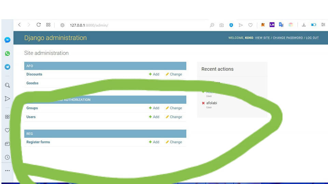Open the Groups model
The width and height of the screenshot is (328, 184).
pyautogui.click(x=32, y=108)
